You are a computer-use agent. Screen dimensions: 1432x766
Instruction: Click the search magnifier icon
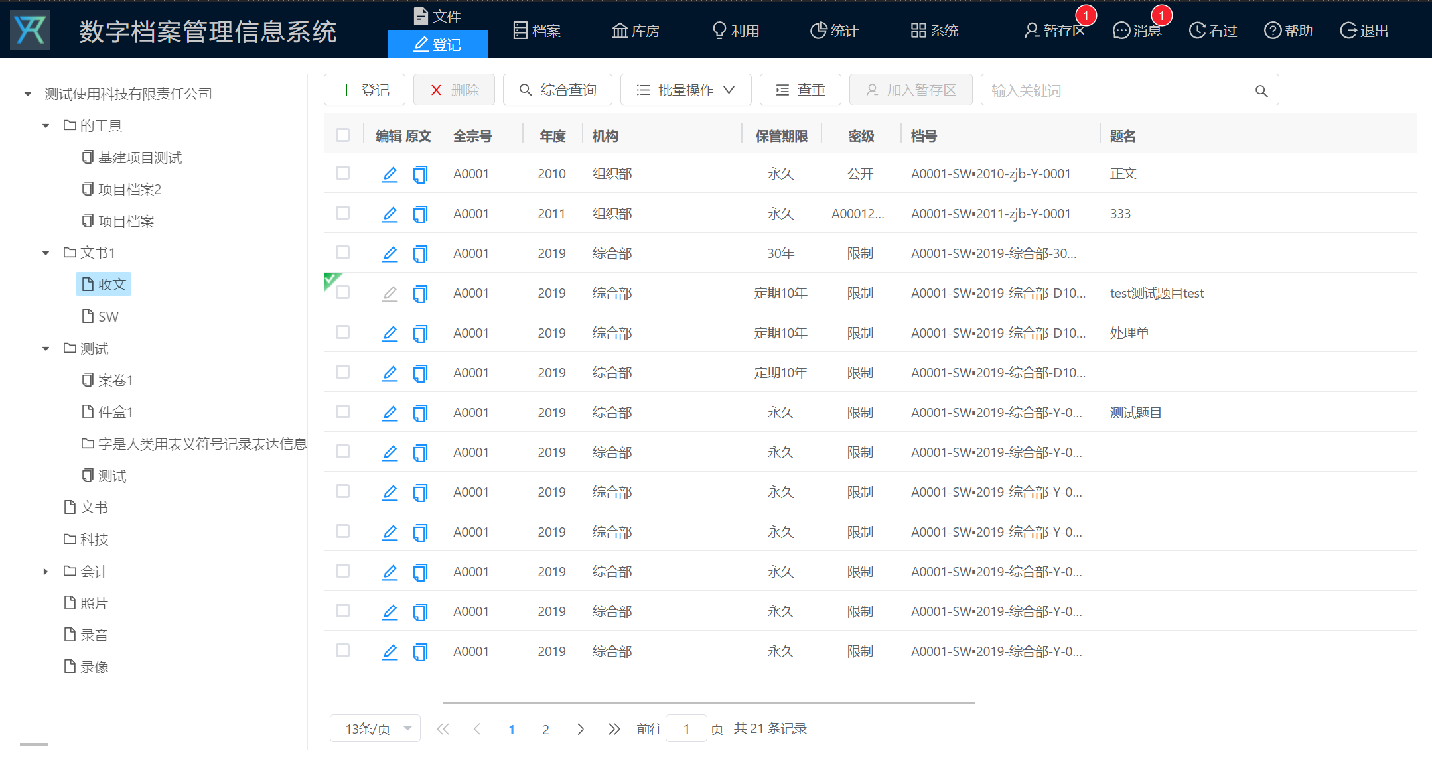coord(1261,91)
